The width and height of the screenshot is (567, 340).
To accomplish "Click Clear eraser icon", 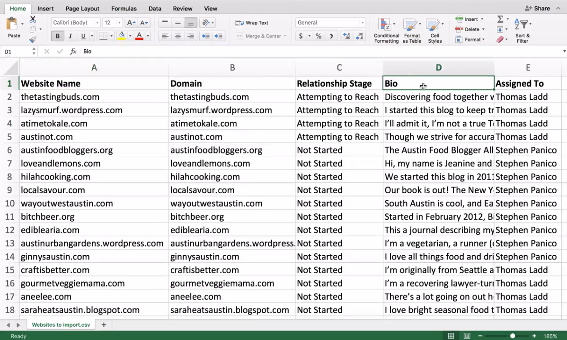I will (x=500, y=39).
